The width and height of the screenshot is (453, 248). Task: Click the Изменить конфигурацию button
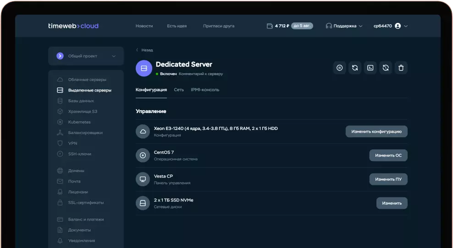[x=376, y=131]
